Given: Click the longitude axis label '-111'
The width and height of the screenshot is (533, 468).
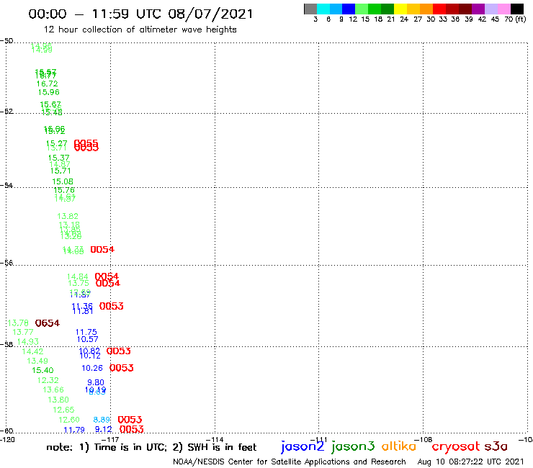Looking at the screenshot, I should (318, 440).
